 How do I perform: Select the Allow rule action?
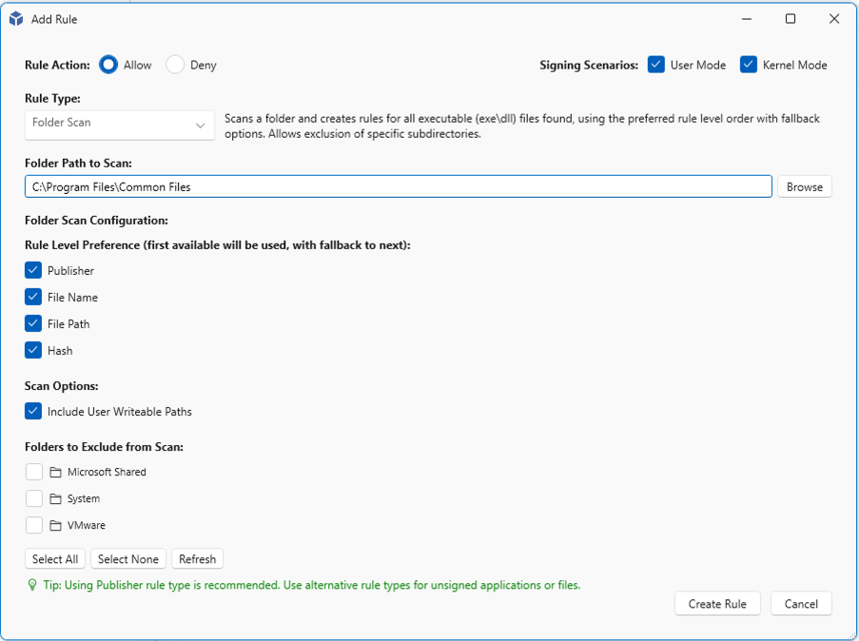108,65
